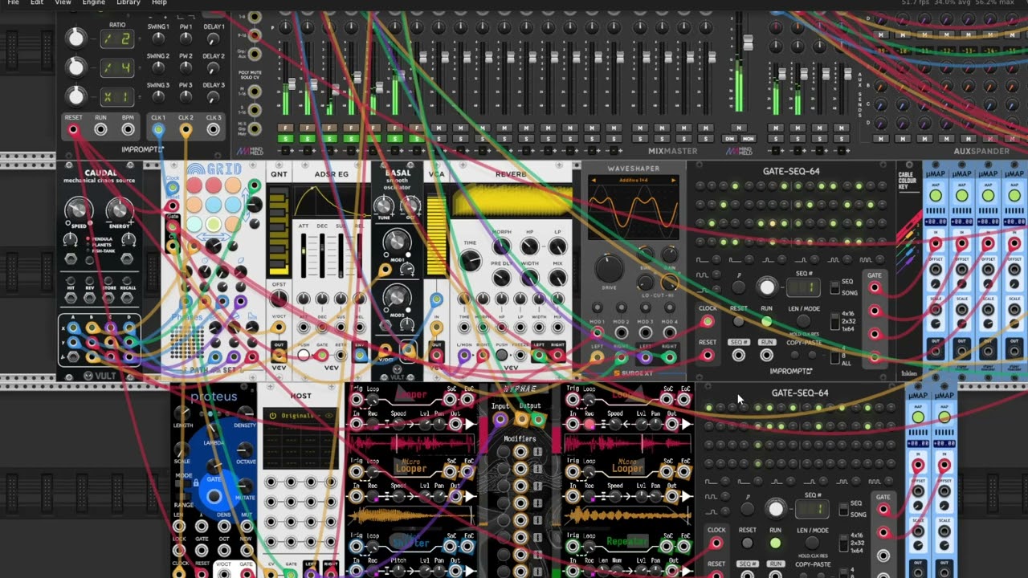This screenshot has height=578, width=1028.
Task: Click the upper GATE-SEQ-64 RESET button
Action: pyautogui.click(x=739, y=321)
